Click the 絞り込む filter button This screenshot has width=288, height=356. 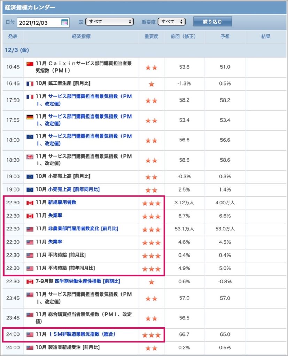coord(212,22)
